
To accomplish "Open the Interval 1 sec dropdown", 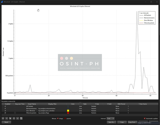I will pos(110,119).
